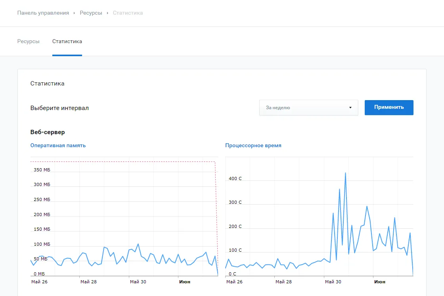This screenshot has height=296, width=444.
Task: Select the Статистика tab
Action: pyautogui.click(x=67, y=42)
